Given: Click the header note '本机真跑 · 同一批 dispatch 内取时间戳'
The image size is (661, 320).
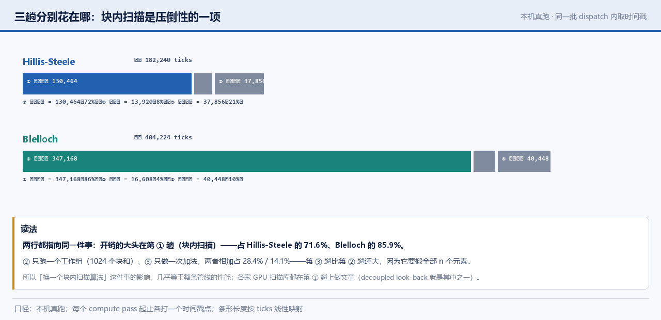Looking at the screenshot, I should point(584,17).
